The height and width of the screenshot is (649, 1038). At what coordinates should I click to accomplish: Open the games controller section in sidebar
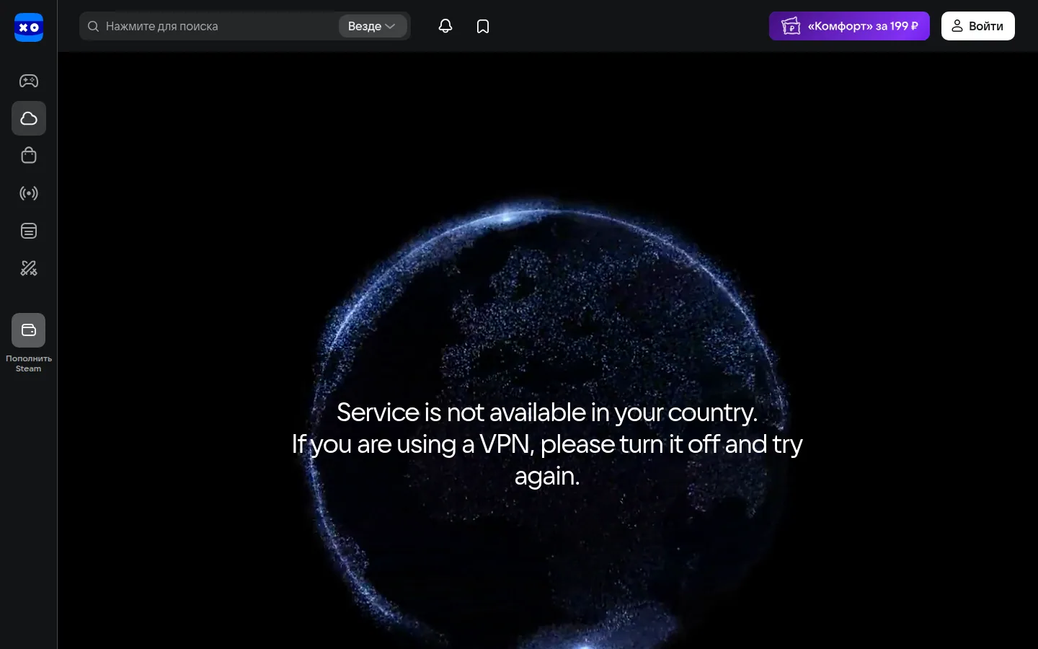(x=29, y=81)
